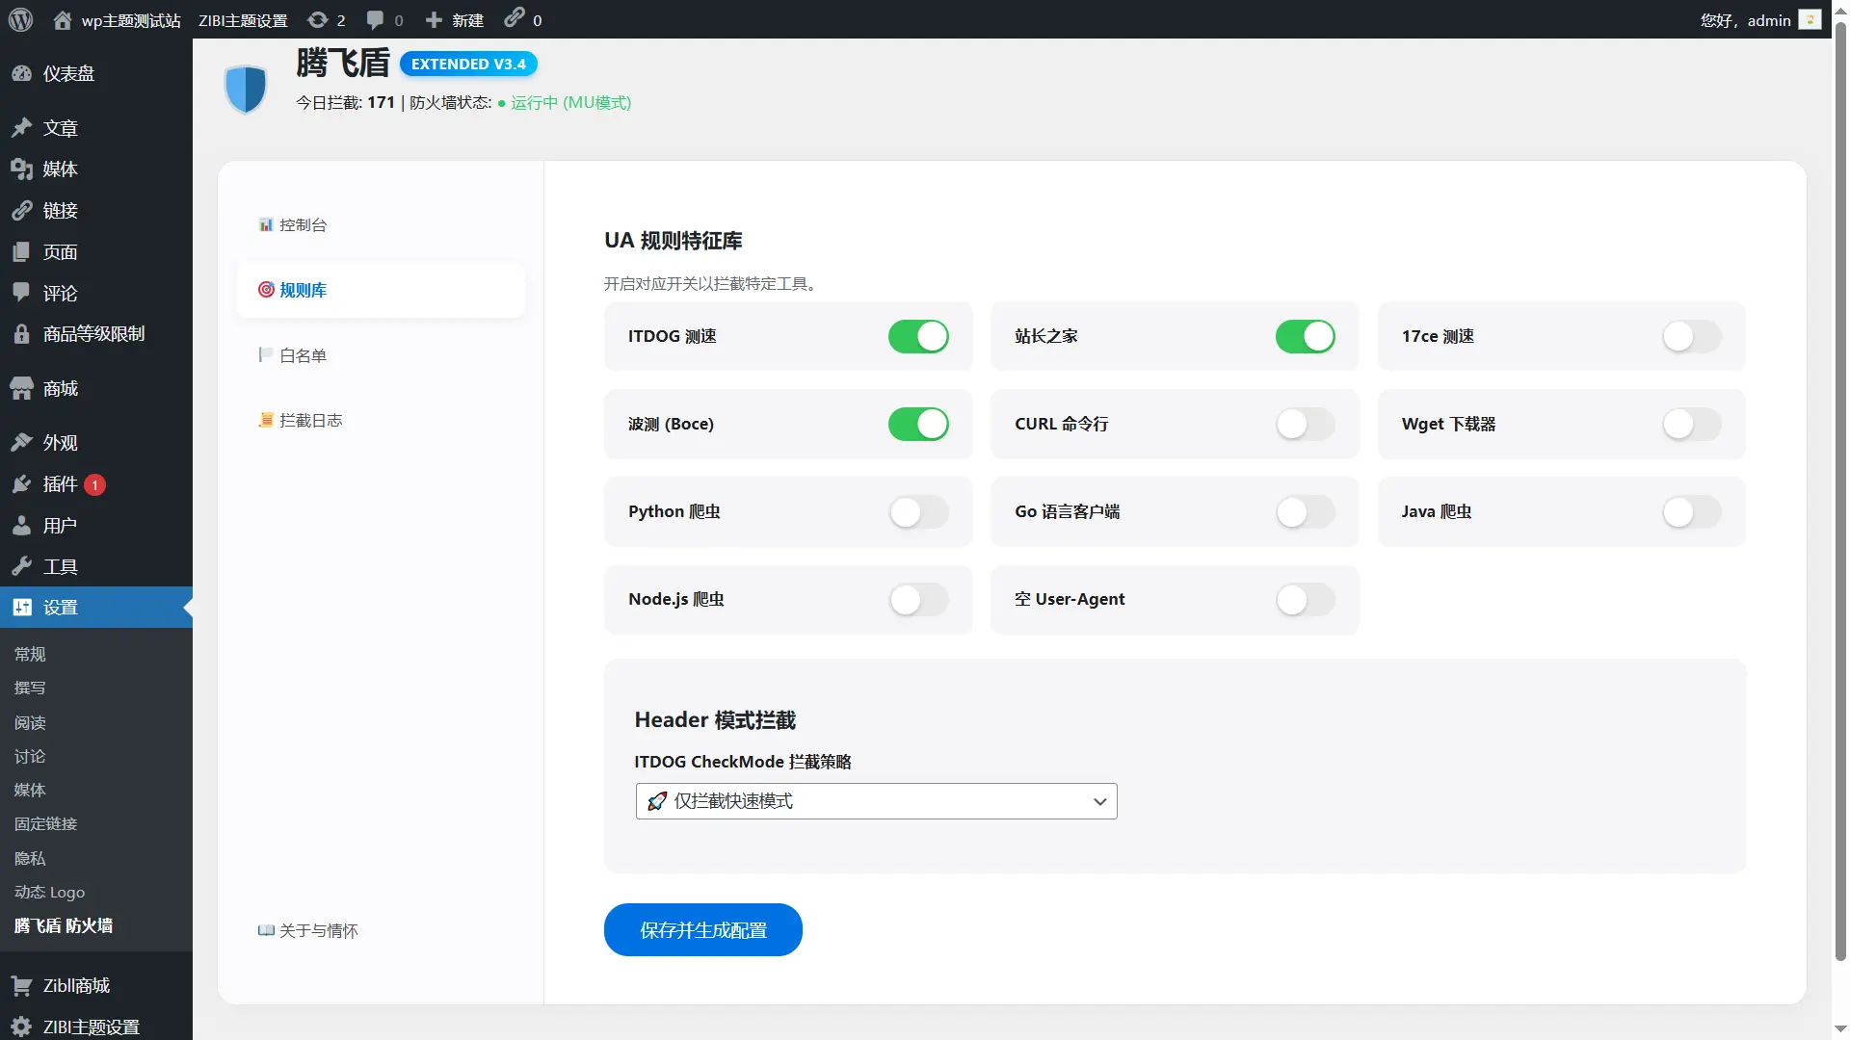
Task: Click the 保存并生成配置 button
Action: click(x=702, y=930)
